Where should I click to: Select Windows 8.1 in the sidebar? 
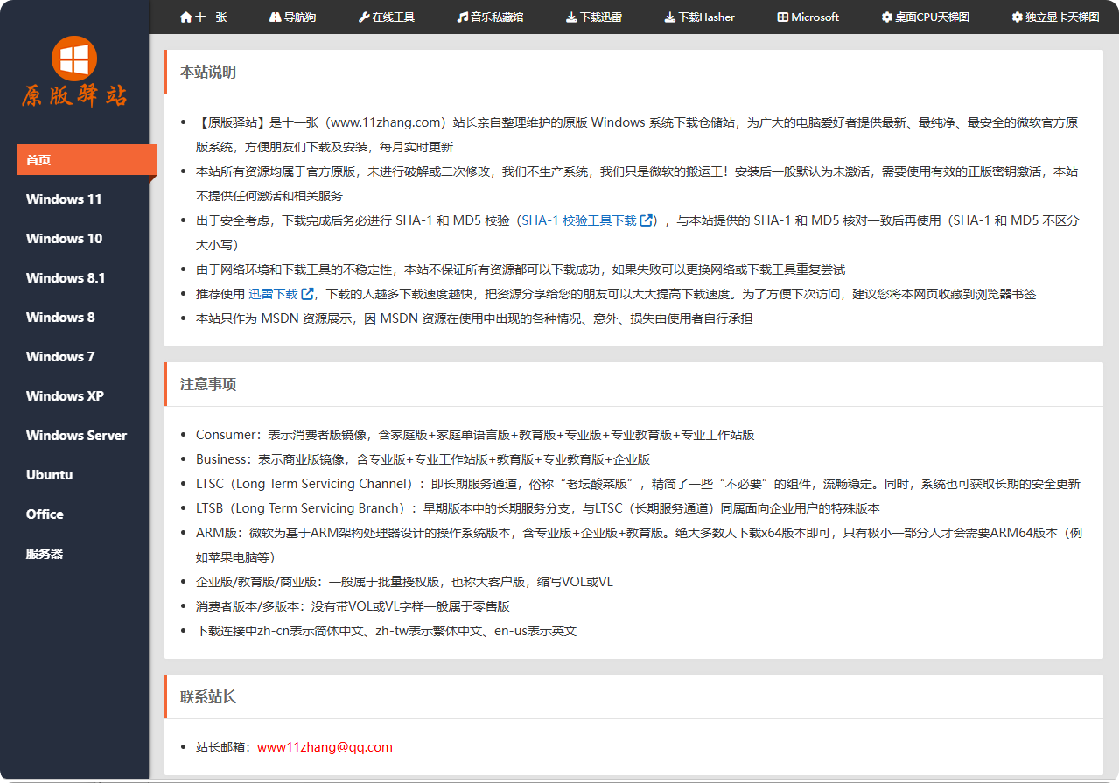[66, 278]
